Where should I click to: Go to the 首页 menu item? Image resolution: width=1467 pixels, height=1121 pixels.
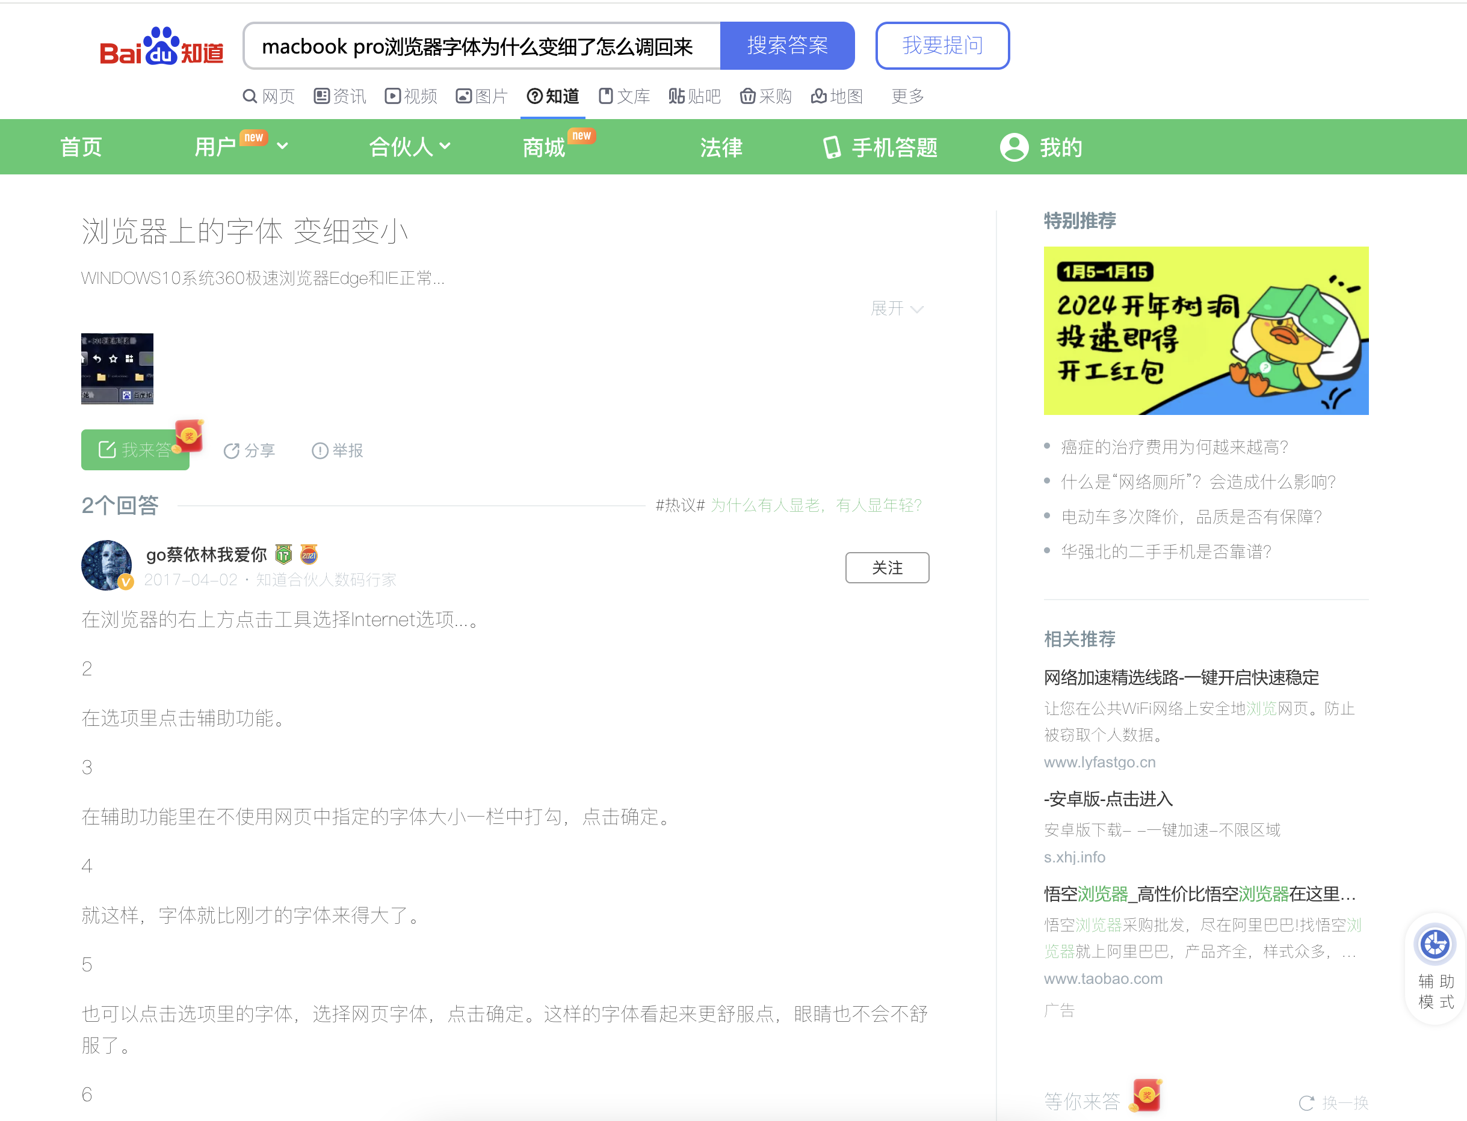coord(81,147)
